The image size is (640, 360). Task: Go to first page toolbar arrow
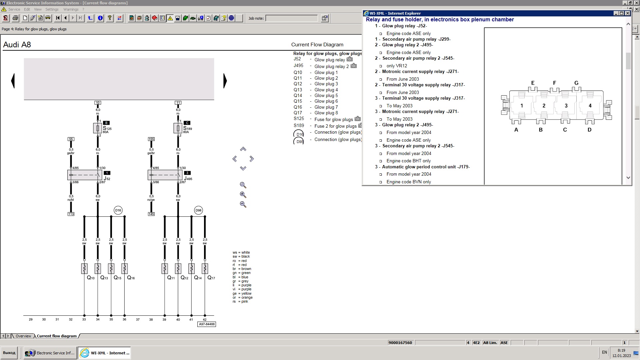(58, 18)
